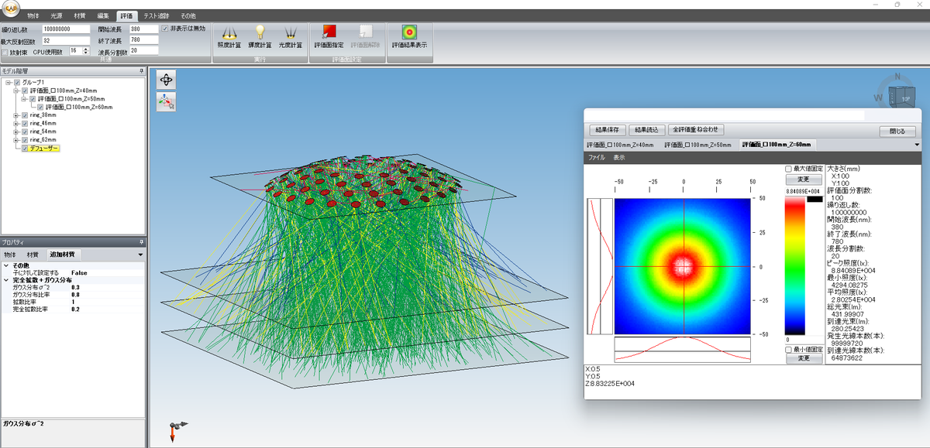Enable the 放射束 checkbox

click(x=5, y=52)
